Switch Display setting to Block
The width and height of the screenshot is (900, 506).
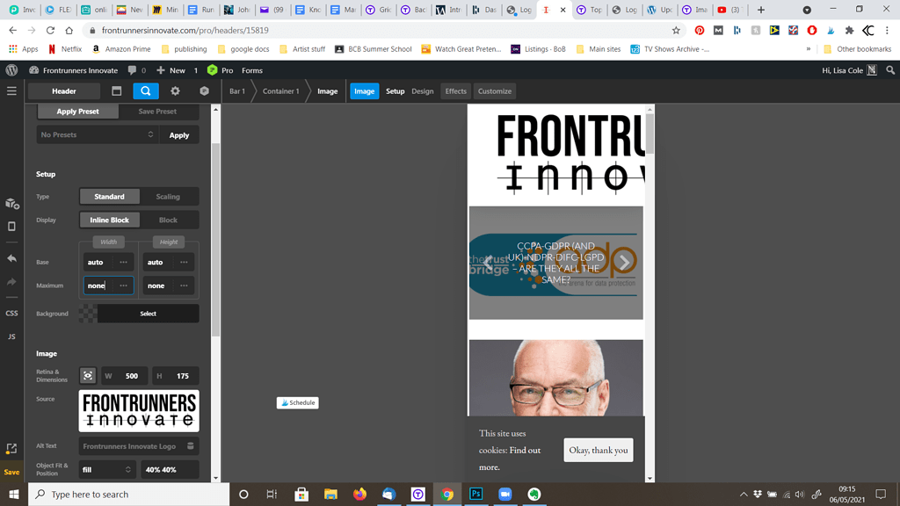tap(170, 220)
